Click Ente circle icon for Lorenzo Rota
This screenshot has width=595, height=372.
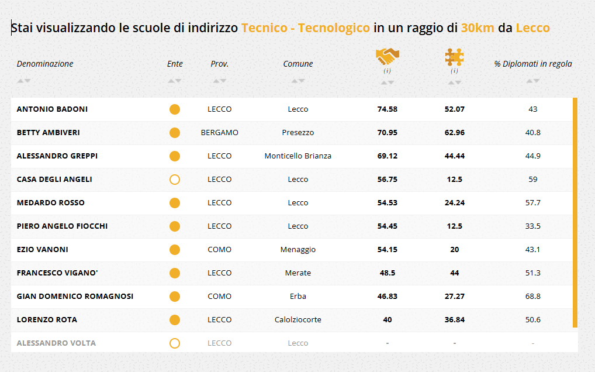tap(174, 320)
